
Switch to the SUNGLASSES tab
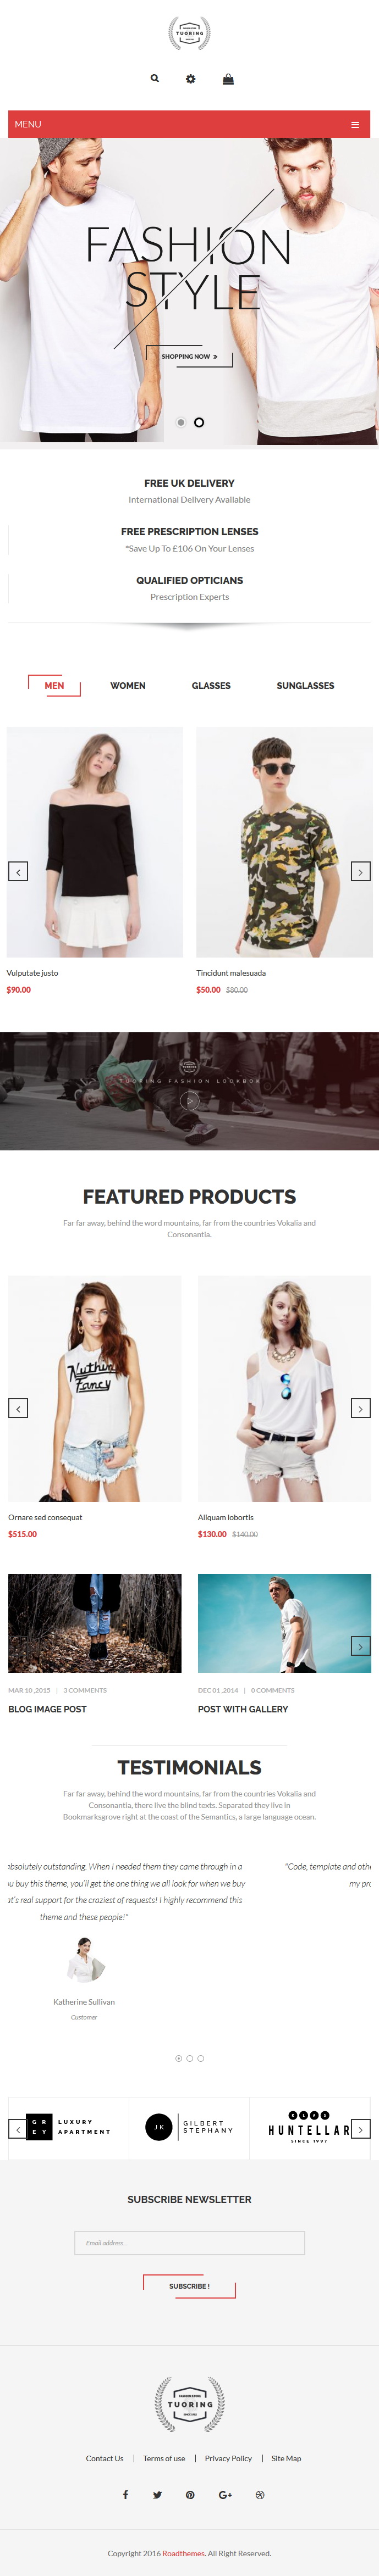(x=305, y=686)
